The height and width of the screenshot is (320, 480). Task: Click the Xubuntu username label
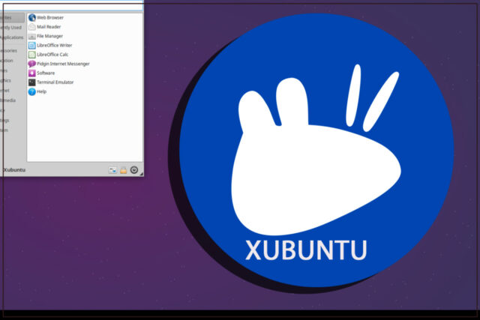(14, 170)
